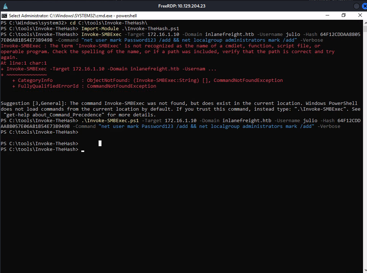
Task: Click the cmd.exe icon in the title bar
Action: tap(4, 16)
